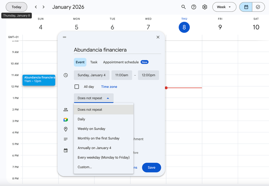Open the help question mark icon
This screenshot has width=269, height=186.
click(x=194, y=7)
